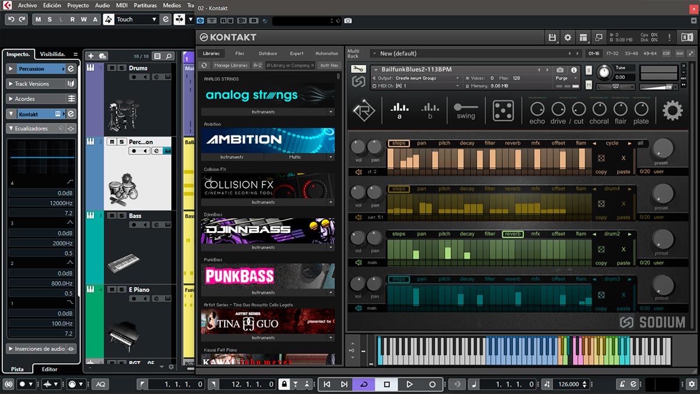Click the A-Z sort button
Image resolution: width=700 pixels, height=394 pixels.
pyautogui.click(x=257, y=65)
